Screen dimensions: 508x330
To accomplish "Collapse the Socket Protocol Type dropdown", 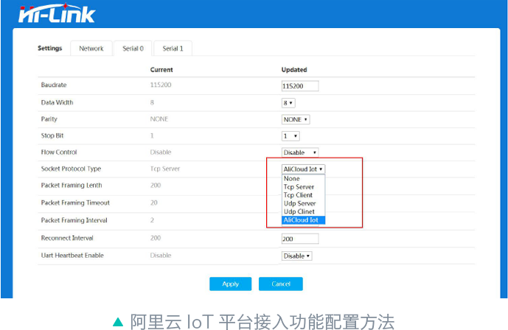I will pos(303,169).
